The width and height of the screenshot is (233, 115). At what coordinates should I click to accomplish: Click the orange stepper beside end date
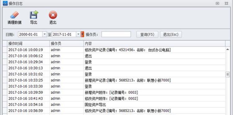tap(82, 34)
